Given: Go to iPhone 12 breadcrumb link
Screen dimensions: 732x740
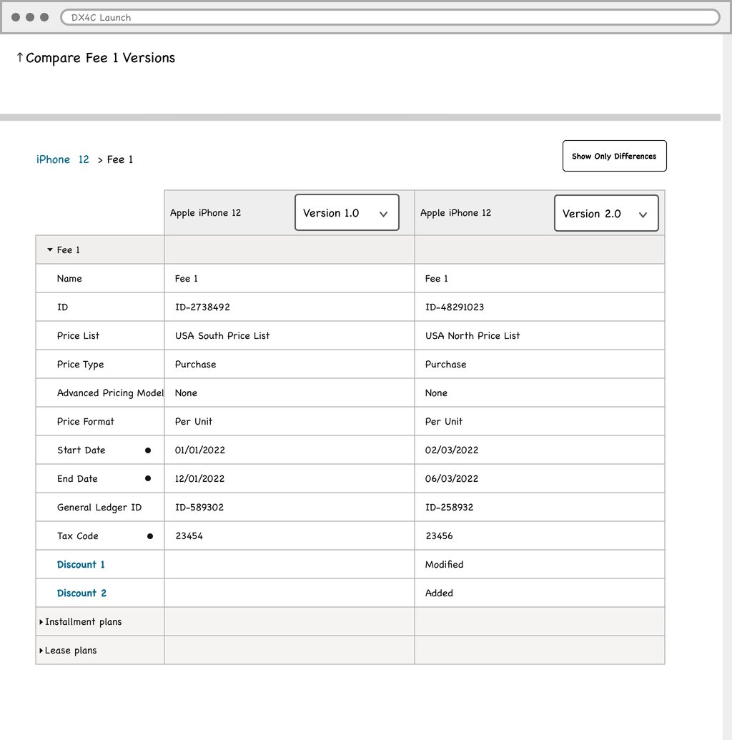Looking at the screenshot, I should click(x=63, y=159).
